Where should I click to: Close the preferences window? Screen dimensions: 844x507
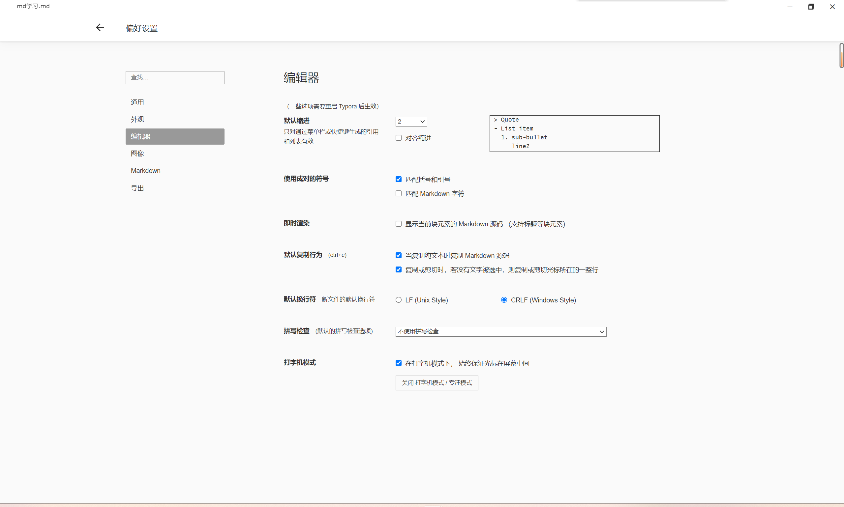point(832,7)
